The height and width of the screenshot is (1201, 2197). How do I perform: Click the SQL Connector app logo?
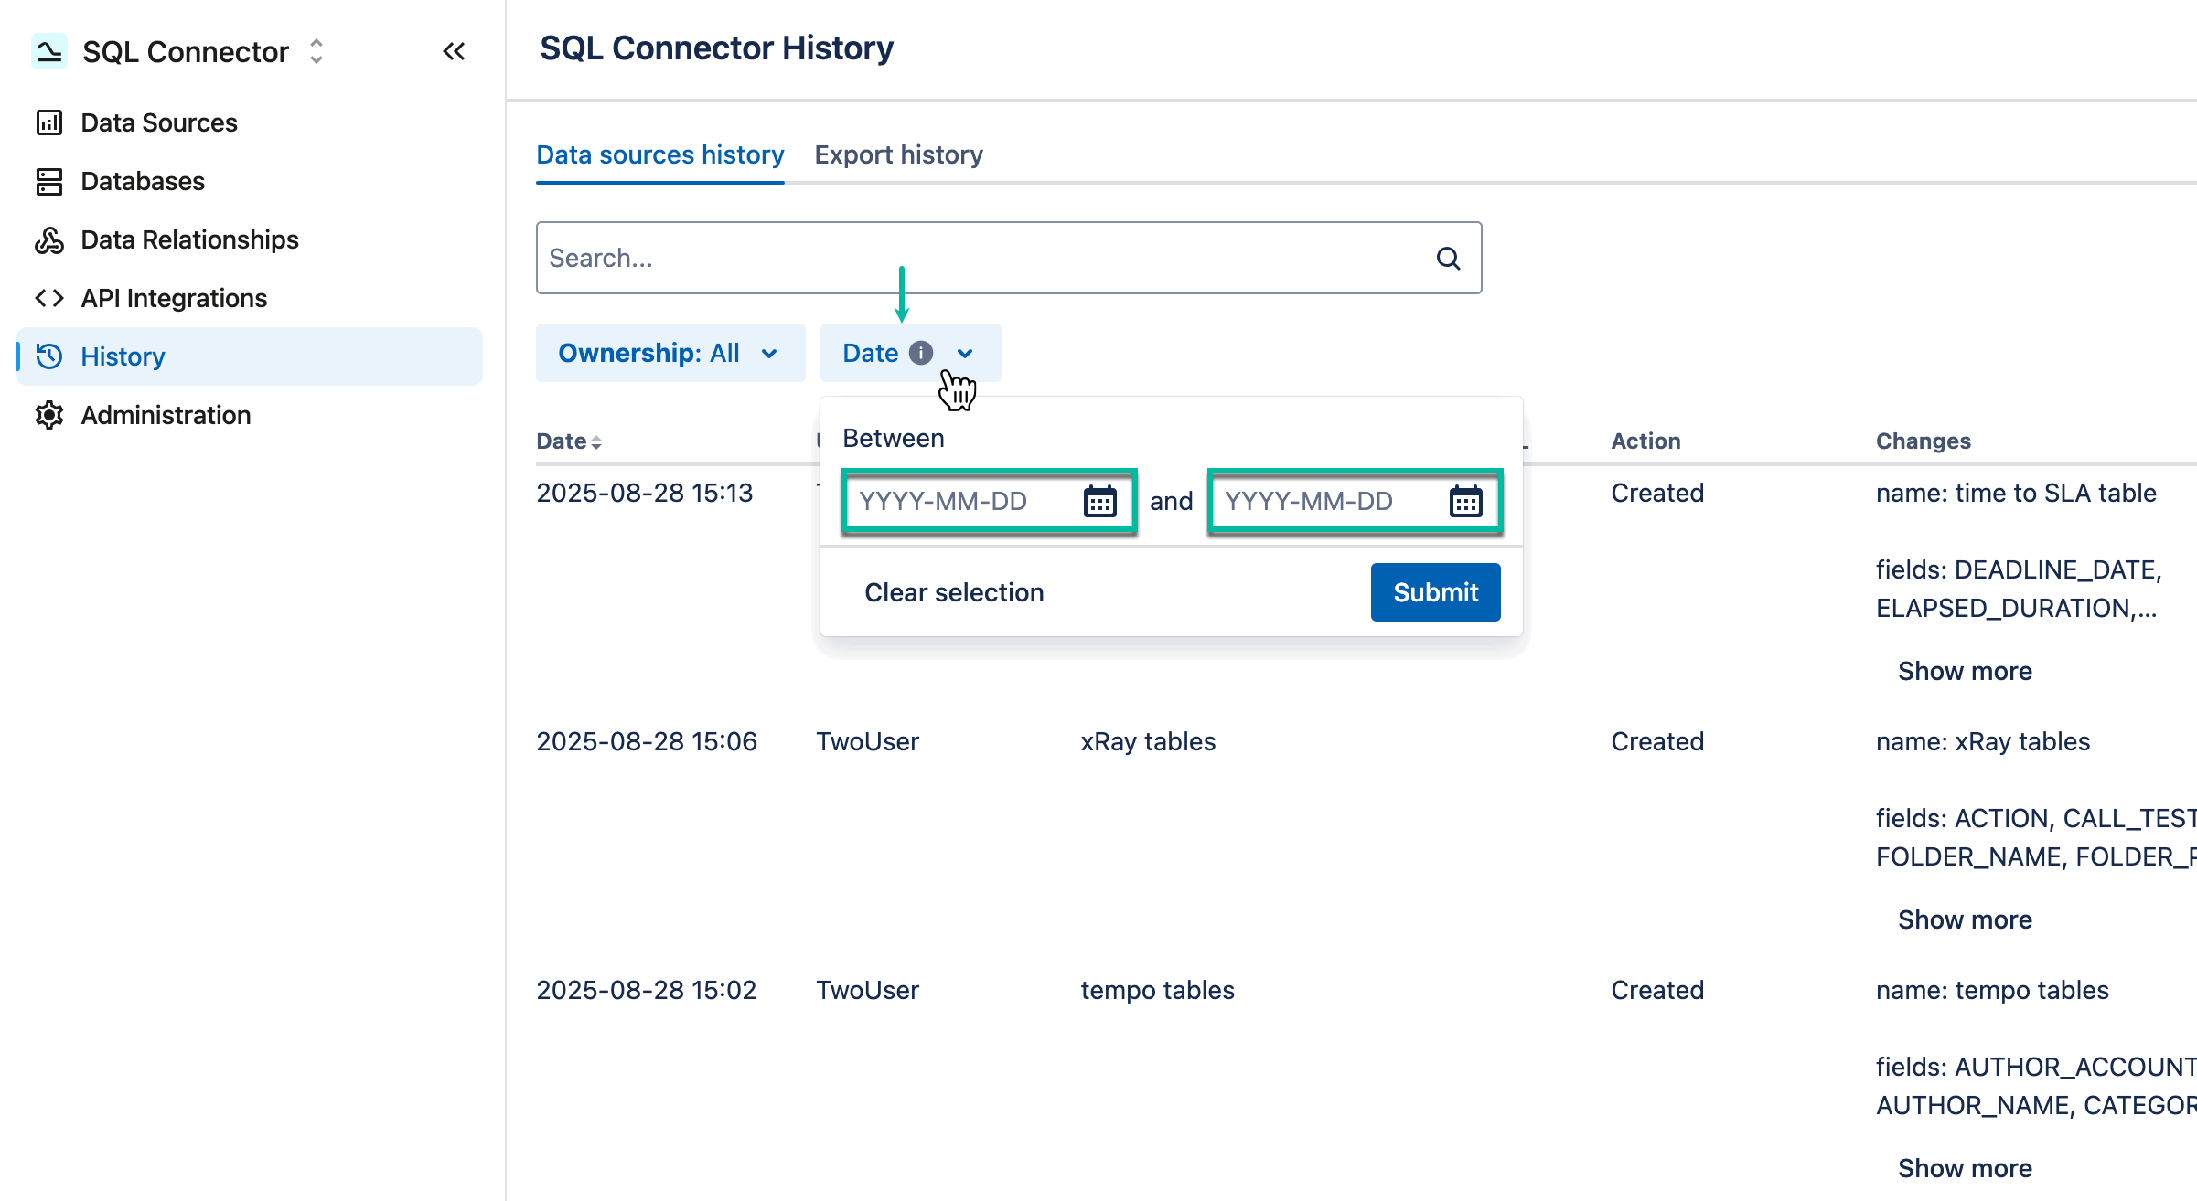(49, 51)
